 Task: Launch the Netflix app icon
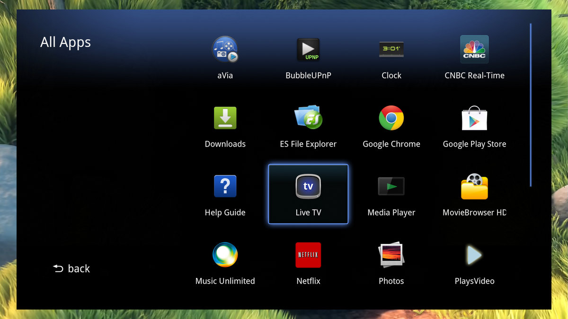pos(308,255)
